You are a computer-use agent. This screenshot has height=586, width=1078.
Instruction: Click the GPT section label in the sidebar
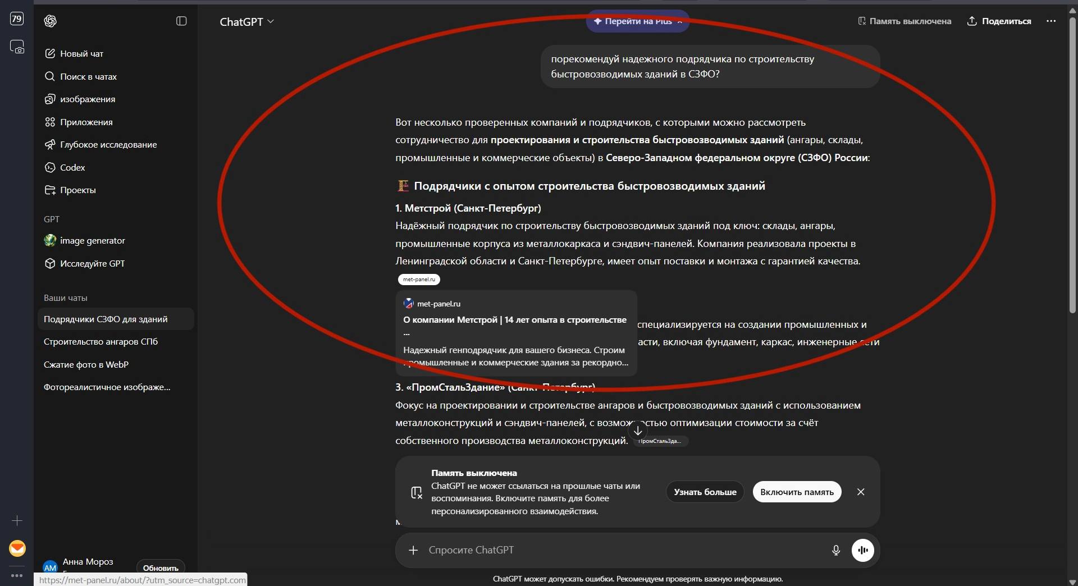pyautogui.click(x=52, y=219)
